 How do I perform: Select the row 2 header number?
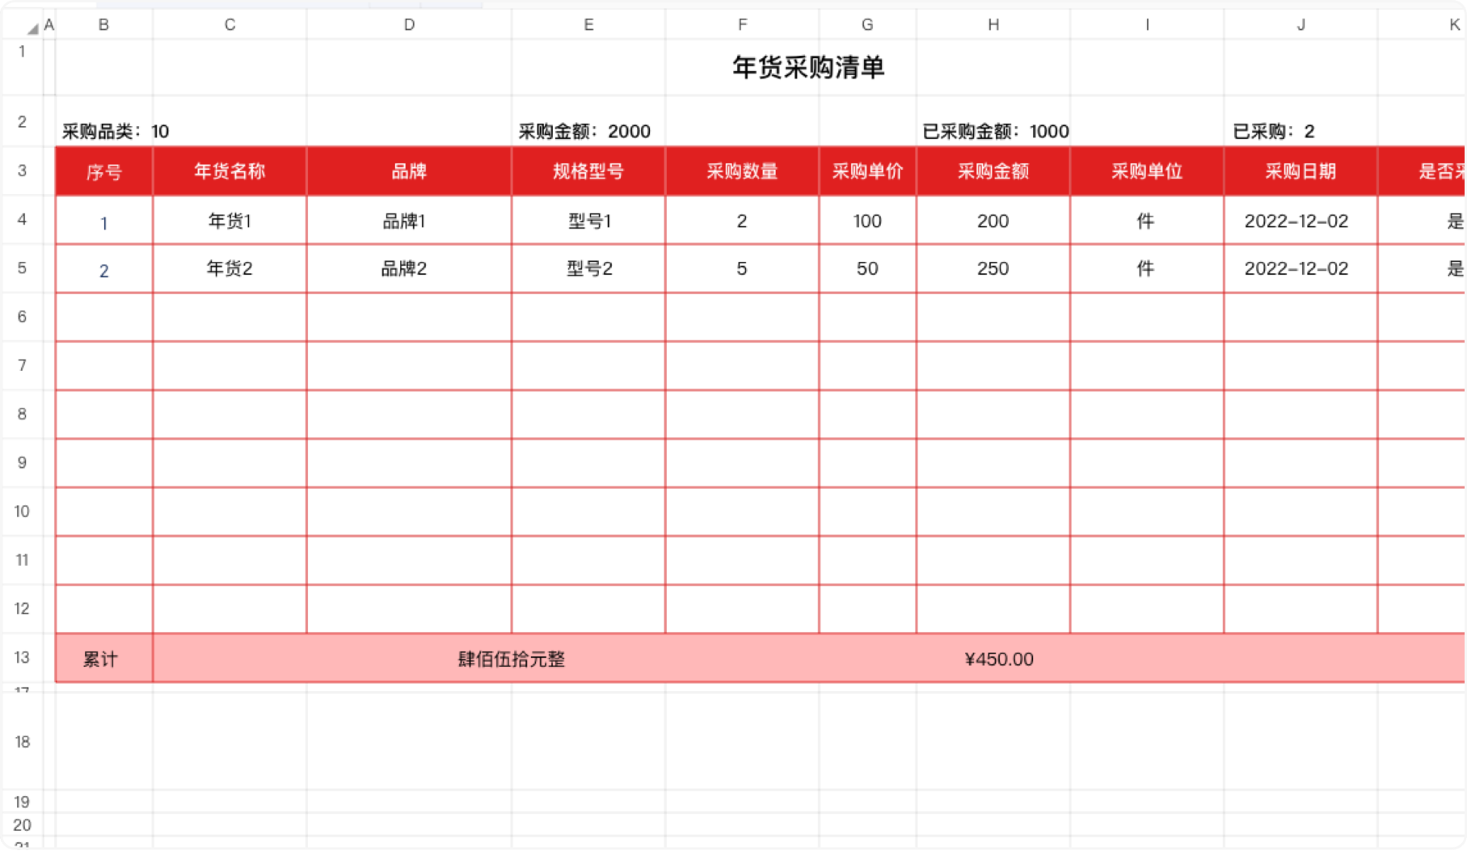22,121
